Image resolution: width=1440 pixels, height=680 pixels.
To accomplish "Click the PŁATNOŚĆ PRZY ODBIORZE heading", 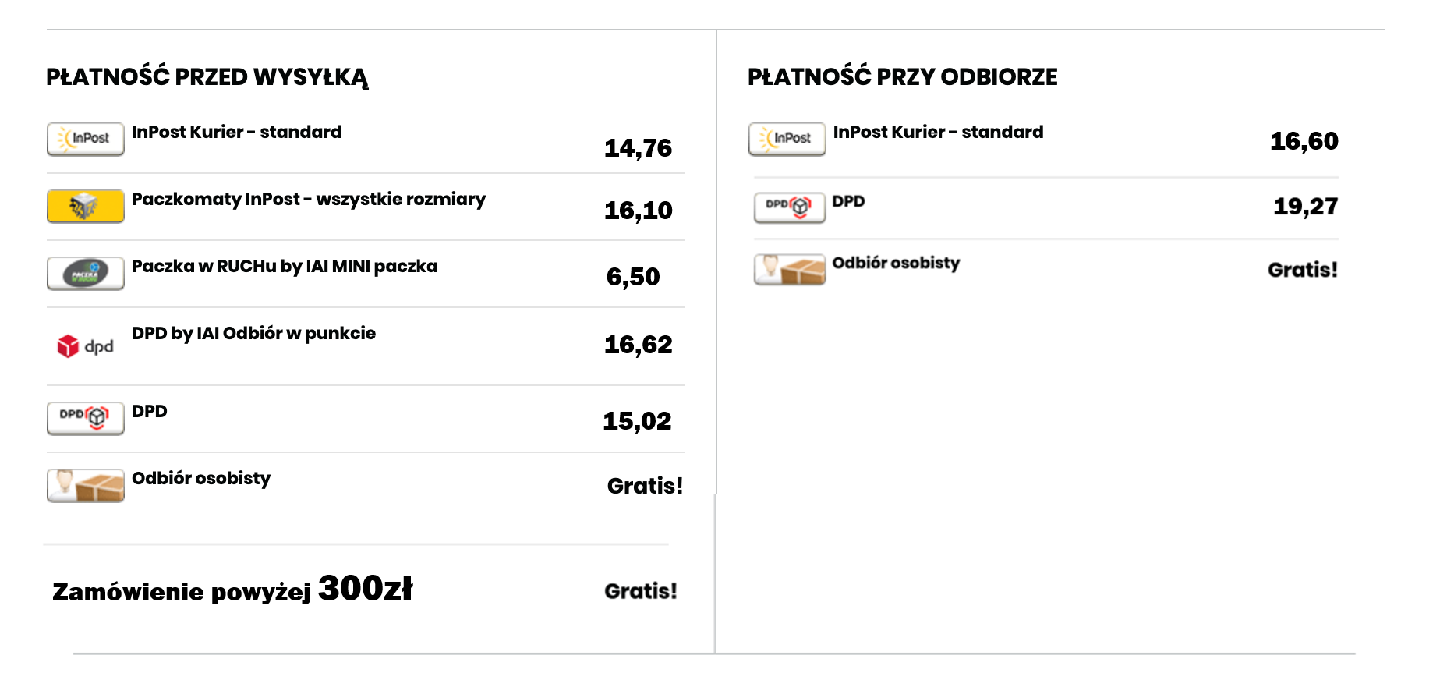I will point(902,77).
